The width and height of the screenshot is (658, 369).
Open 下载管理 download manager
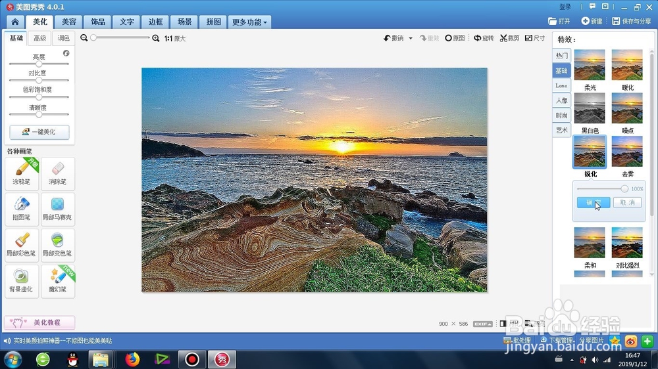pyautogui.click(x=557, y=340)
